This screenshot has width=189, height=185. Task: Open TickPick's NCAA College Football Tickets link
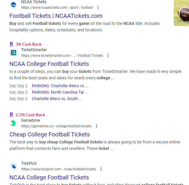point(49,177)
